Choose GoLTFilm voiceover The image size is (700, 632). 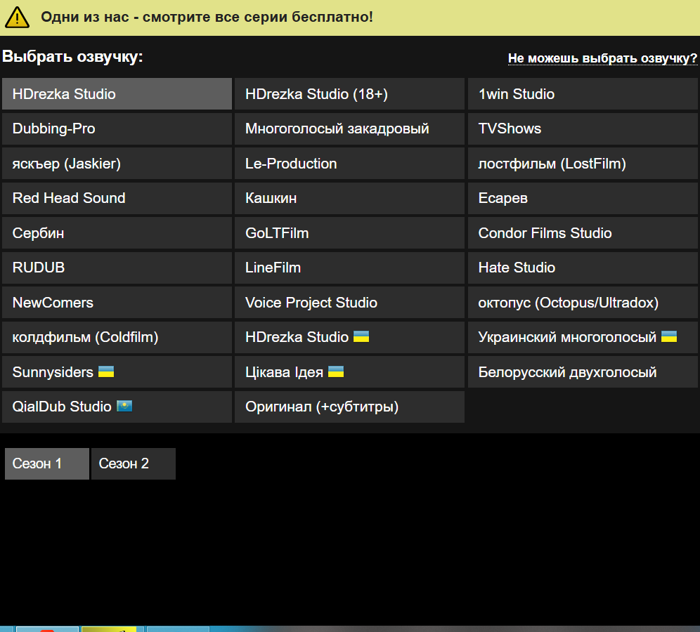[349, 233]
